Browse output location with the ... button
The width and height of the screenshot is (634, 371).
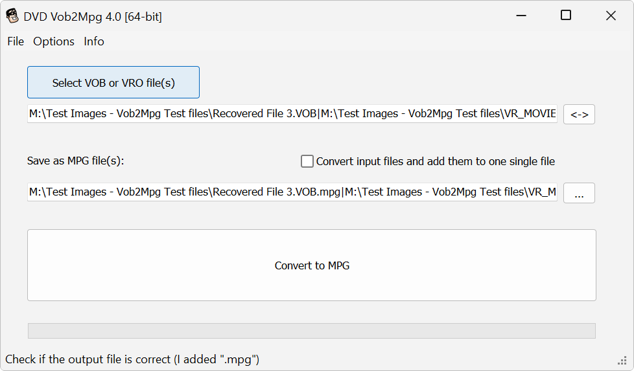[579, 193]
